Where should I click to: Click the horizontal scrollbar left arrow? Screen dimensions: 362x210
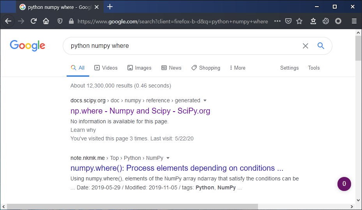pos(4,206)
